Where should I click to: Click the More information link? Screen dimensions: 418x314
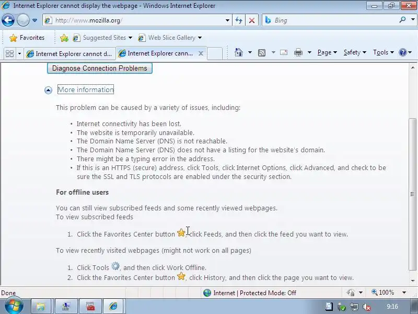pos(86,89)
